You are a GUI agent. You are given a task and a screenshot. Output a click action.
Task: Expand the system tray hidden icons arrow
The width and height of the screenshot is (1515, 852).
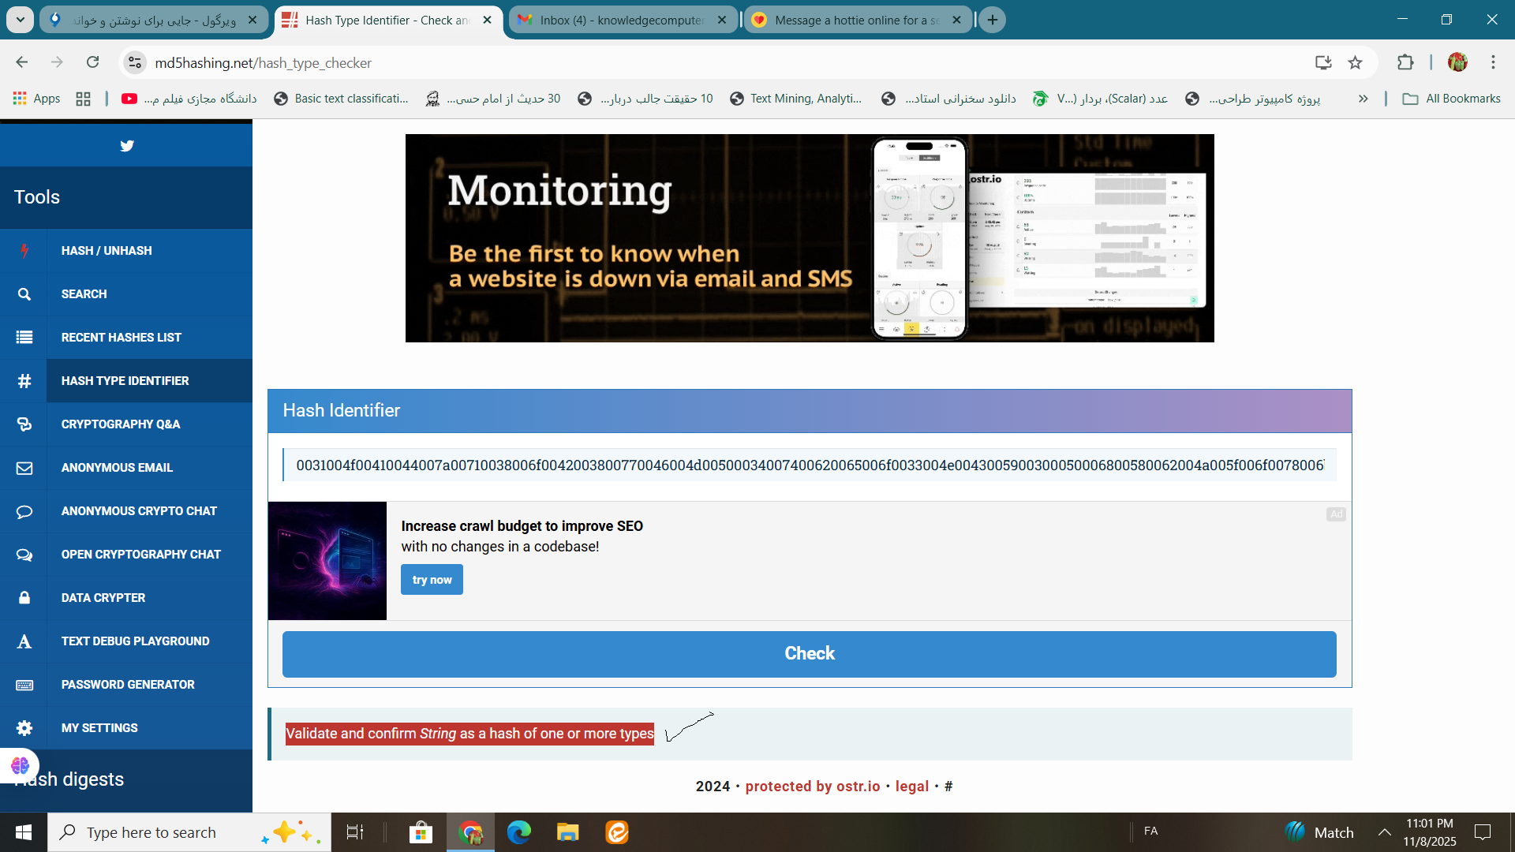tap(1384, 832)
